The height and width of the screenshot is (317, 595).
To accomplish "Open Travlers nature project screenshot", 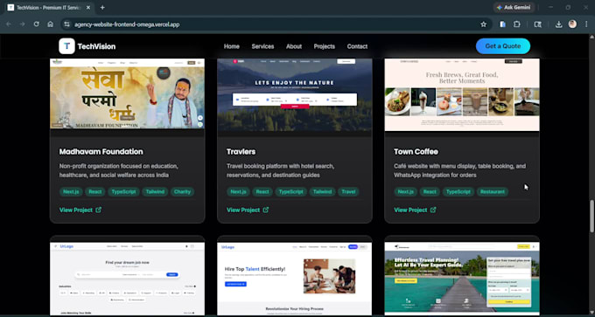I will pyautogui.click(x=295, y=94).
